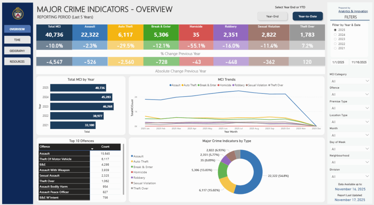Viewport: 374px width, 205px height.
Task: Click the police crest logo
Action: [x=17, y=13]
